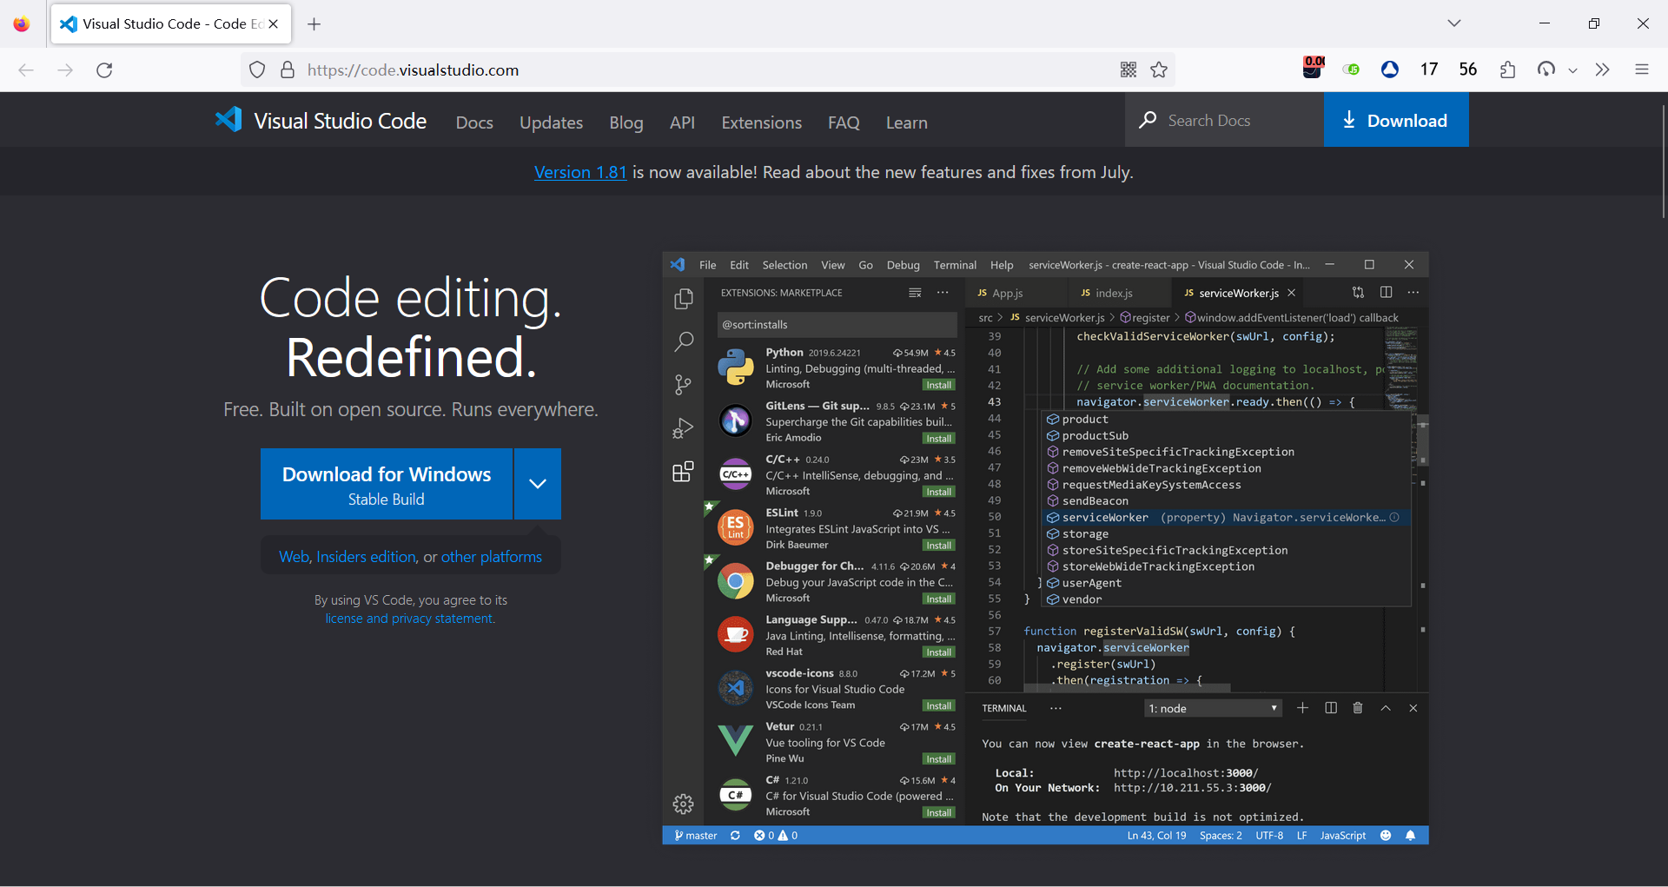Focus the Search Docs field
The width and height of the screenshot is (1668, 887).
click(1225, 120)
